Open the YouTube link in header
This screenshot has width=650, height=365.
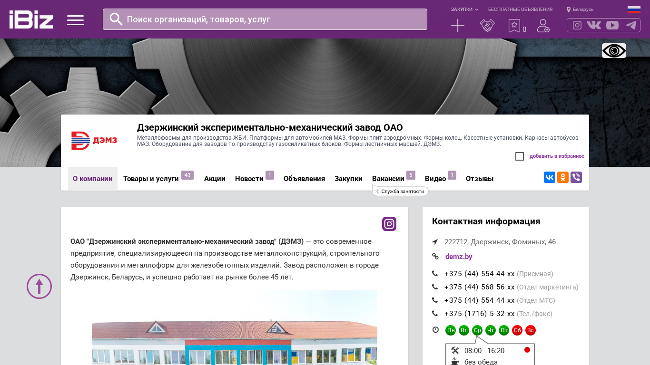coord(612,25)
